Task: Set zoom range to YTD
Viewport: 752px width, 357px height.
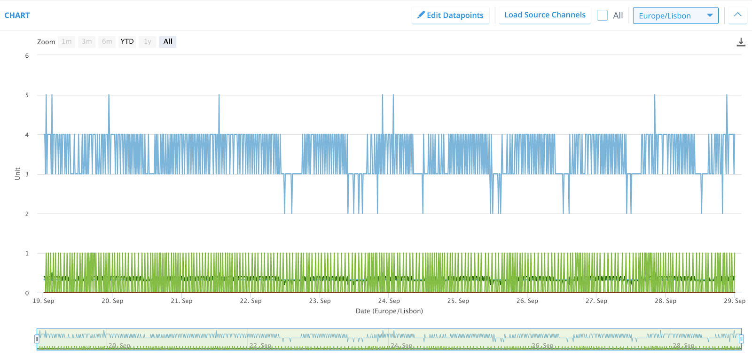Action: (127, 41)
